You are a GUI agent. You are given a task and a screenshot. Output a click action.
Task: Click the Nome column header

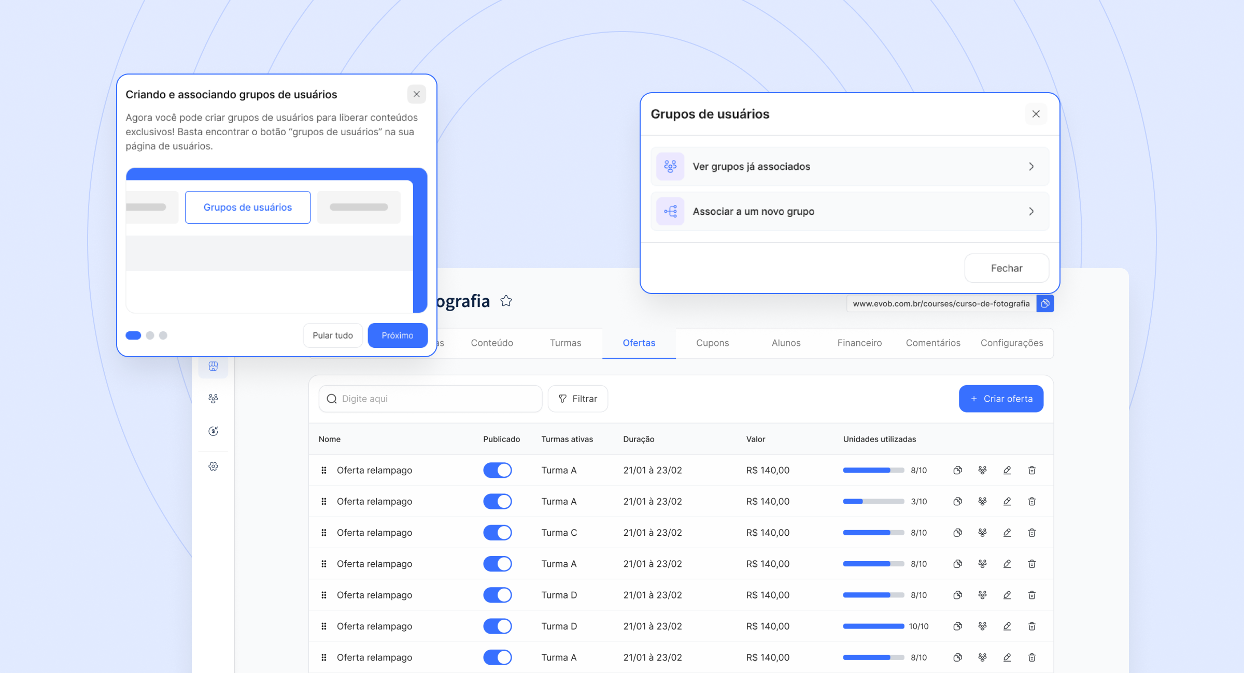pyautogui.click(x=330, y=439)
